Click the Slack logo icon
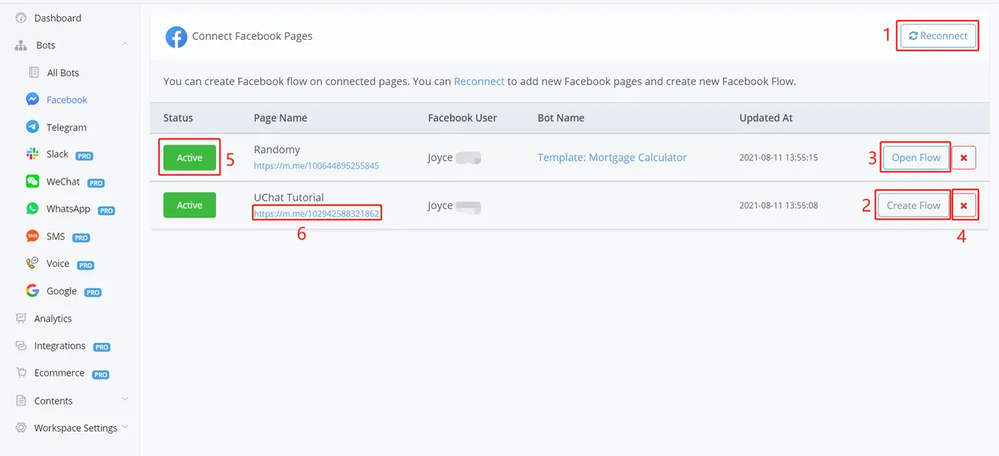 (33, 155)
